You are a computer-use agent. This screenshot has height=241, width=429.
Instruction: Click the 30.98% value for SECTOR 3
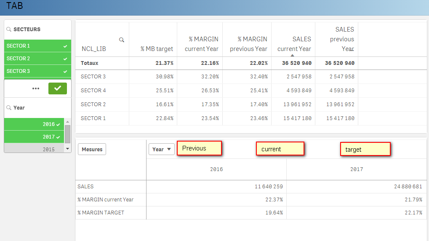click(x=165, y=76)
